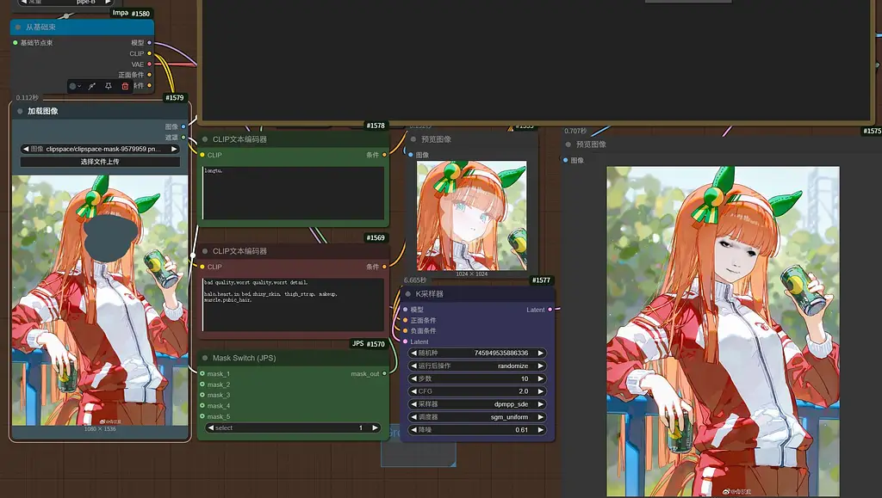Click the positive prompt text box with longtu
Viewport: 882px width, 498px height.
click(x=293, y=193)
